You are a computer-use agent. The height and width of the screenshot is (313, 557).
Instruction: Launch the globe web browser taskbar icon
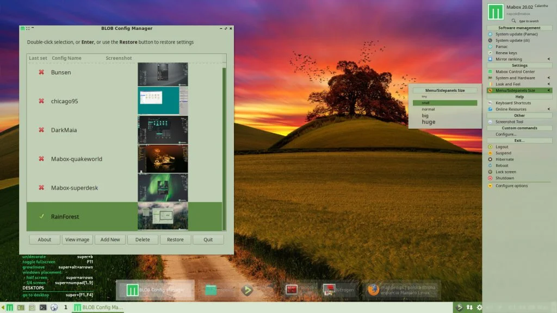pyautogui.click(x=54, y=308)
